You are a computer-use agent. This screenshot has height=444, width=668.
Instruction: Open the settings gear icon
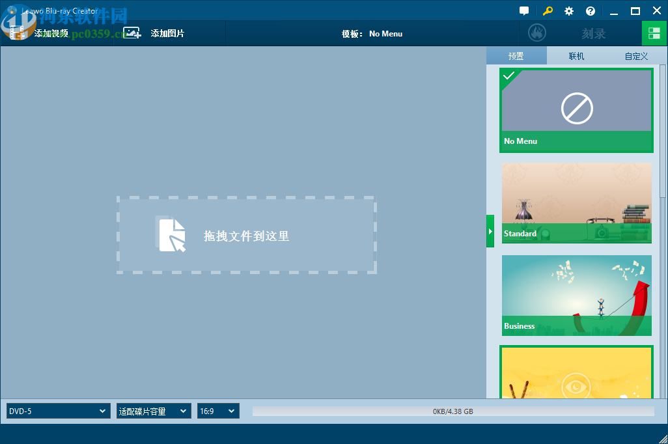click(x=568, y=10)
